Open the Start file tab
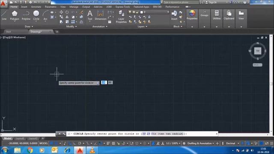 (x=9, y=32)
